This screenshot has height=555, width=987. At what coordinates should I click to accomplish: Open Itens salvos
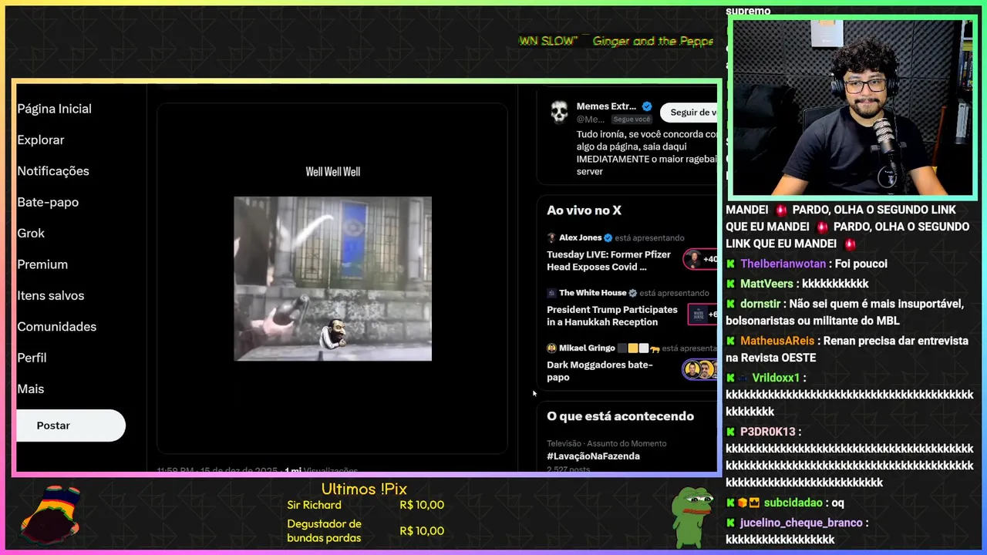point(51,295)
